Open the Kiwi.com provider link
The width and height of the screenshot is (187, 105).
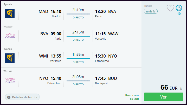132,95
